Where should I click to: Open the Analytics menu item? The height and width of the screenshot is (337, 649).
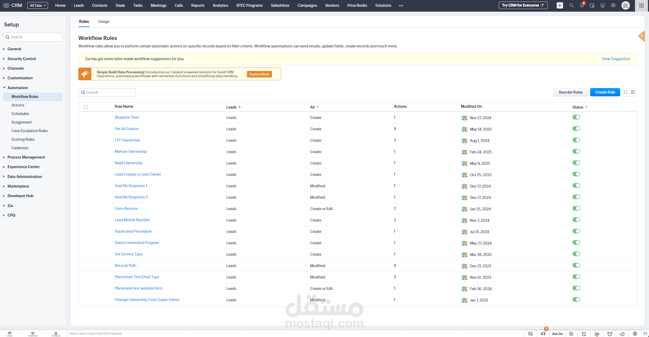[220, 5]
